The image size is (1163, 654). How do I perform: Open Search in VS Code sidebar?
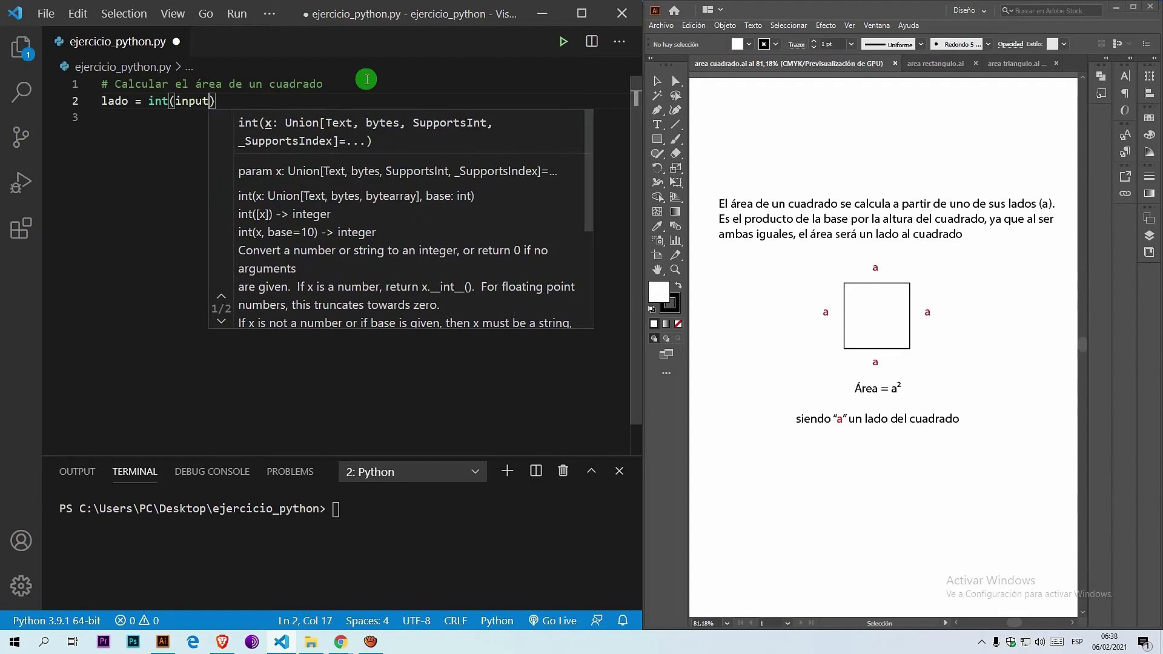click(x=21, y=92)
